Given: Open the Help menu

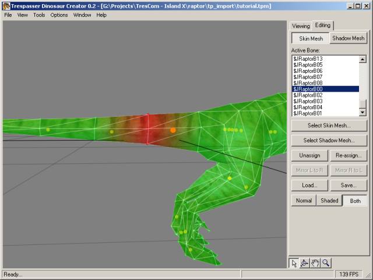Looking at the screenshot, I should (101, 15).
